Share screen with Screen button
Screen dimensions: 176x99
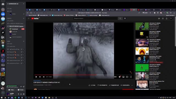point(21,90)
